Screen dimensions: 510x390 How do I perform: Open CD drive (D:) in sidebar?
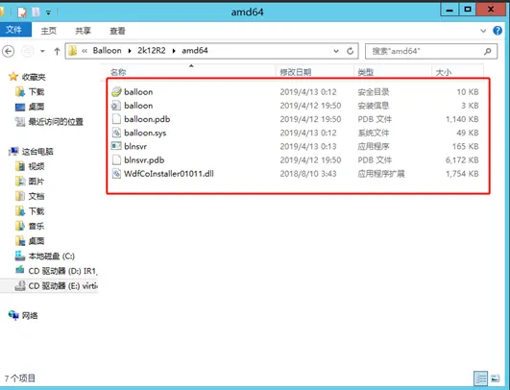click(x=62, y=271)
